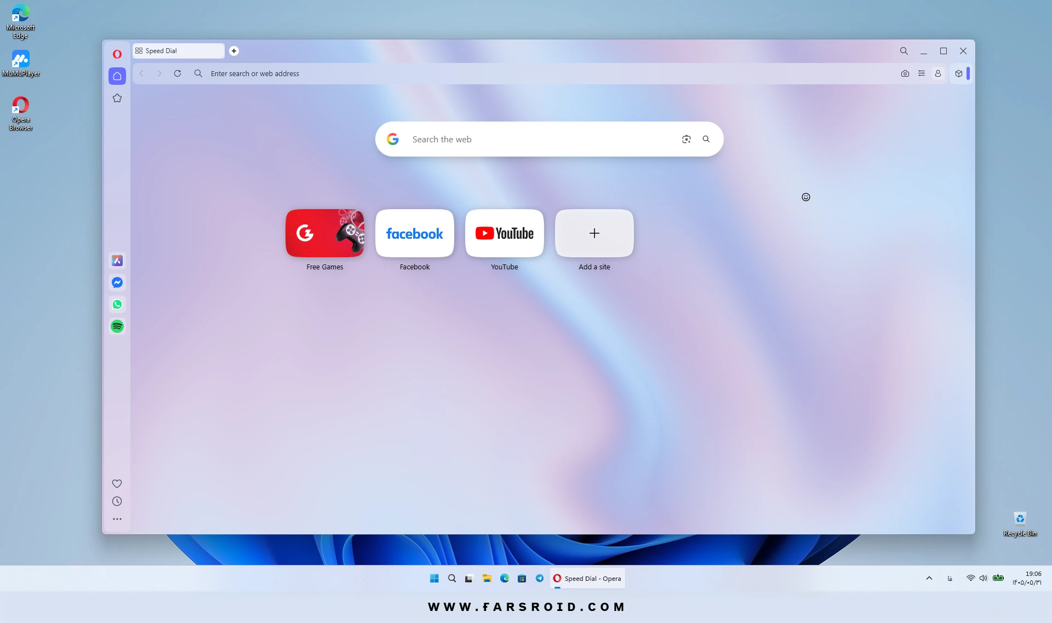Open WhatsApp from the sidebar
The height and width of the screenshot is (623, 1052).
pos(117,304)
